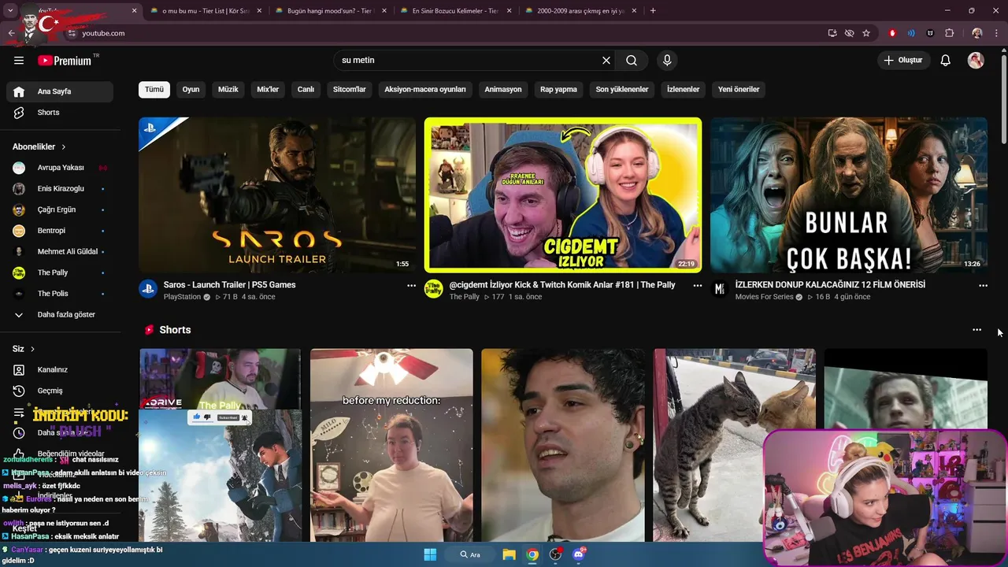Open the Bentropi subscription channel

[x=60, y=231]
